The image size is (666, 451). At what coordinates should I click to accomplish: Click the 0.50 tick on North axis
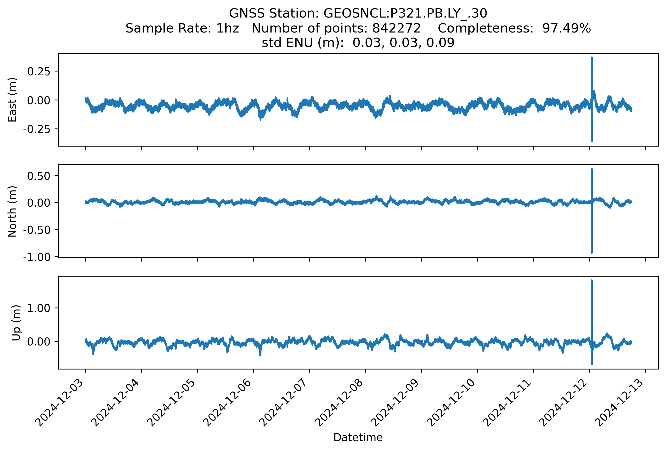[x=39, y=176]
